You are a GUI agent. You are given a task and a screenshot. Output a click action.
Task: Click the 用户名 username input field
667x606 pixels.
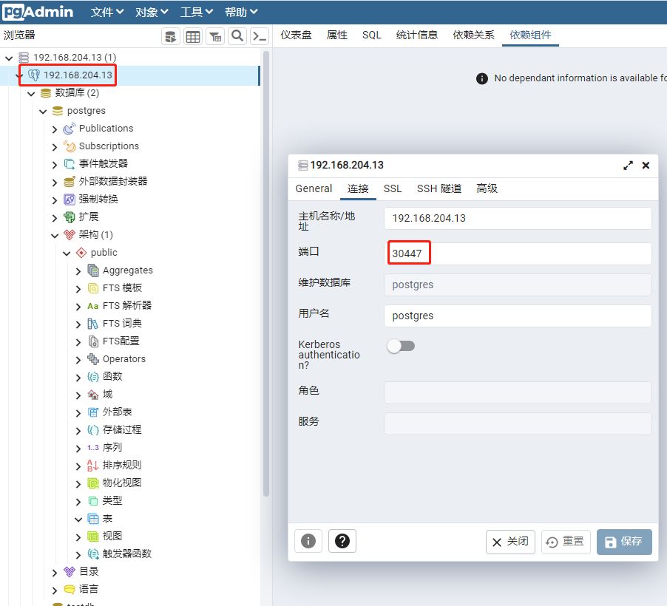[x=518, y=316]
